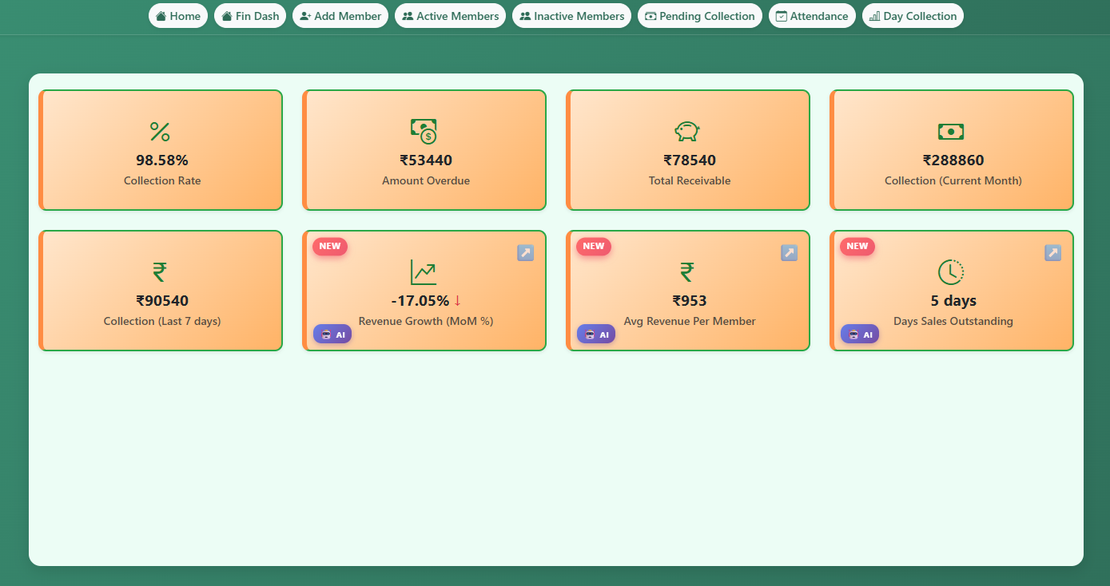Expand the Revenue Growth card details
The image size is (1110, 586).
tap(525, 251)
